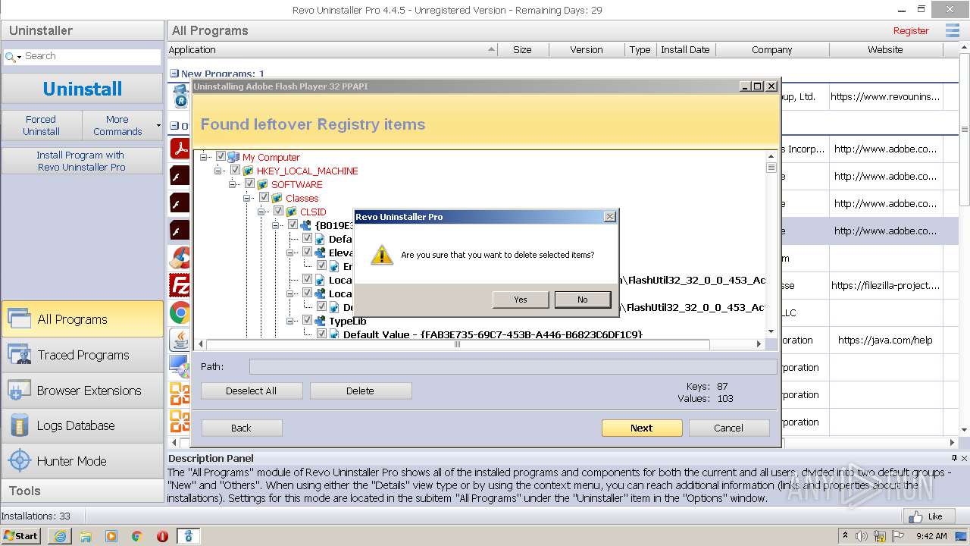Collapse the TypeLib tree node

(290, 321)
